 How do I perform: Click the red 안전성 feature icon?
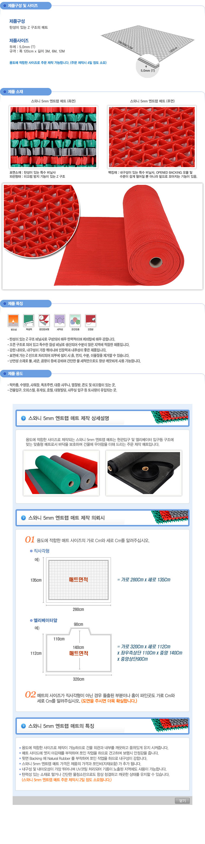click(x=90, y=320)
